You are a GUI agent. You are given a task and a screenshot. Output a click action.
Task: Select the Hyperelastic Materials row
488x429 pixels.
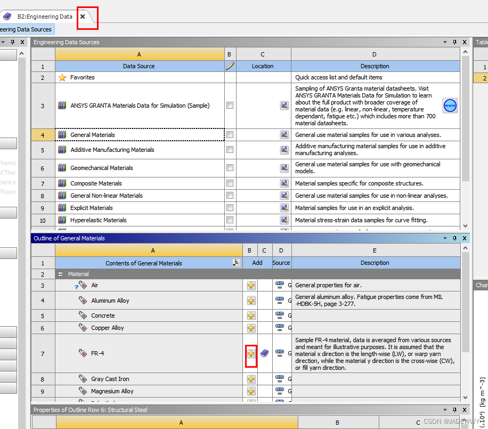(x=140, y=220)
